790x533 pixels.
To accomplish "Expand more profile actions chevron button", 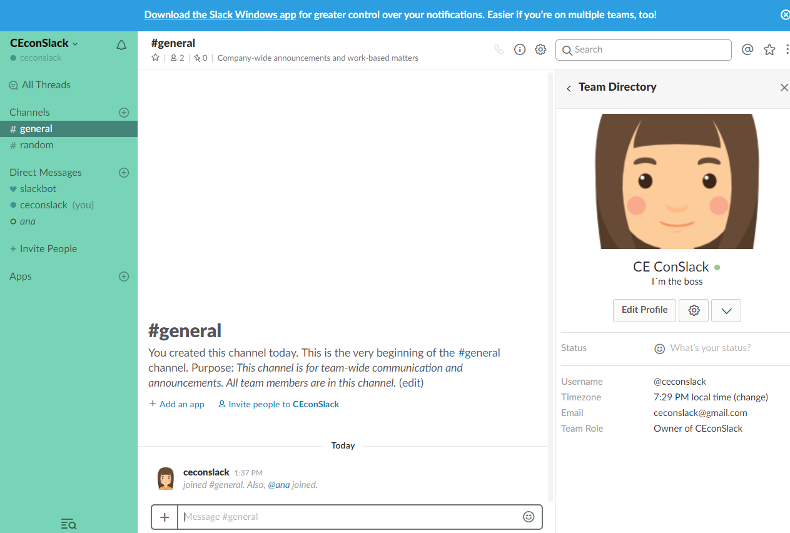I will pos(726,310).
